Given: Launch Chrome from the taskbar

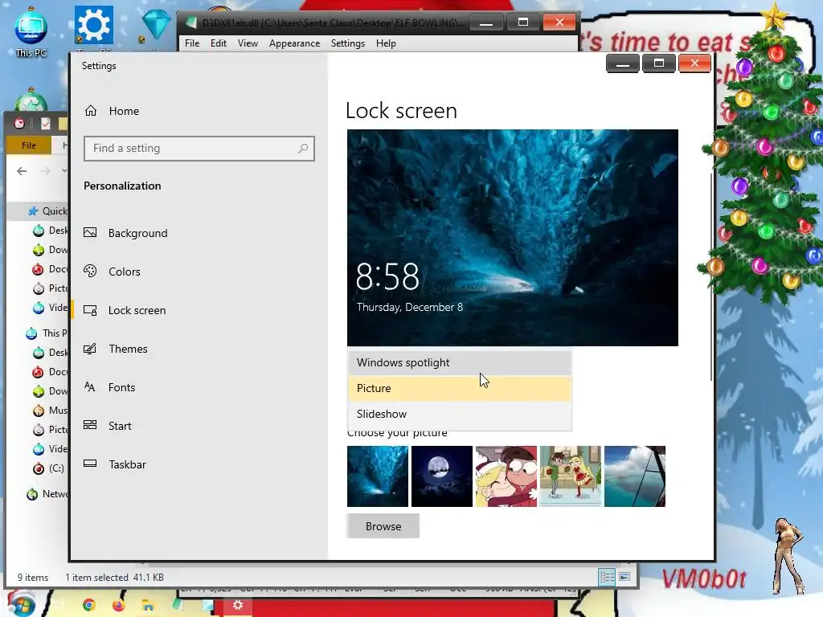Looking at the screenshot, I should 88,606.
